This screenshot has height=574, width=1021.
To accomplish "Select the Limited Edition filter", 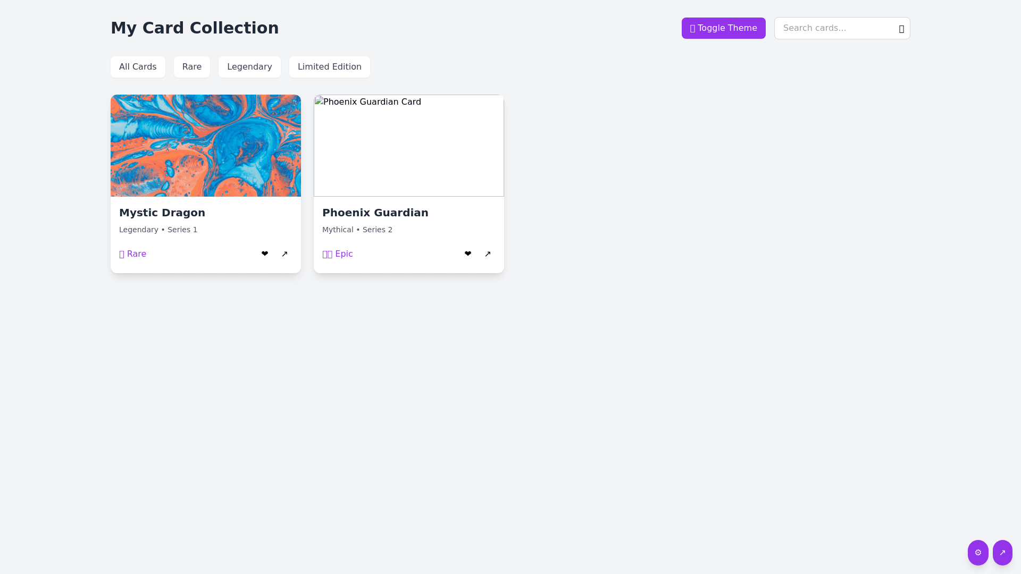I will [x=330, y=67].
